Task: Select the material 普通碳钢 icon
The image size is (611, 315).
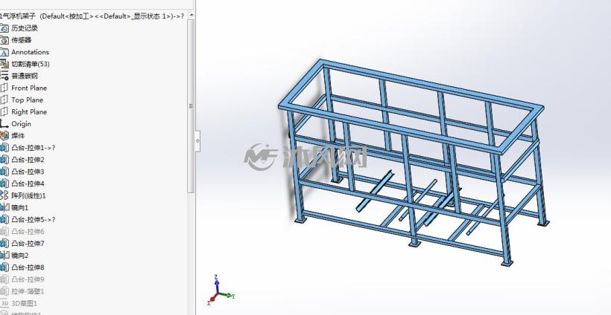Action: coord(4,76)
